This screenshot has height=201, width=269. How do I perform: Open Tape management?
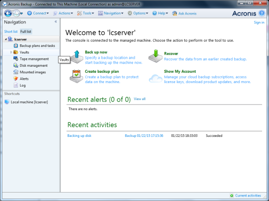34,59
